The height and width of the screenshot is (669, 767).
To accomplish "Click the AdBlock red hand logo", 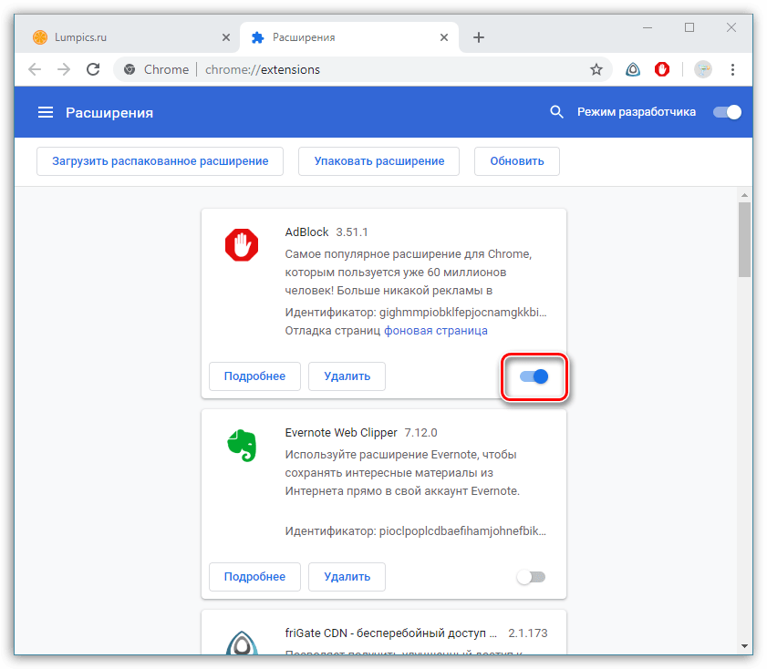I will tap(242, 245).
